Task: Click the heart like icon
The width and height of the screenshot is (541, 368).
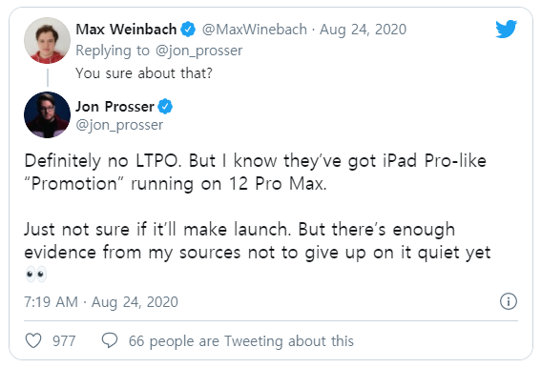Action: [33, 340]
